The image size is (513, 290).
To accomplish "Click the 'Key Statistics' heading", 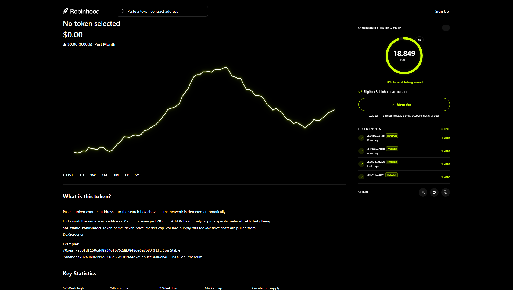I will 80,274.
